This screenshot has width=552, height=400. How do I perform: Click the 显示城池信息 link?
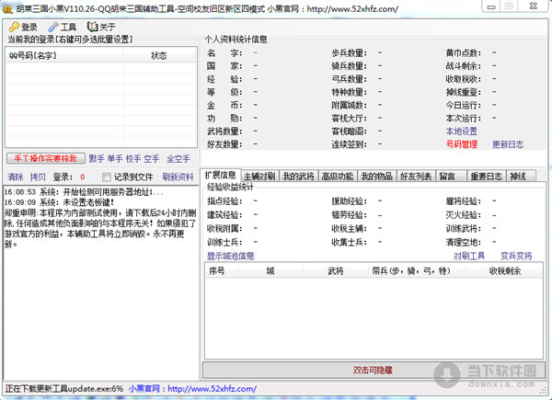point(231,256)
